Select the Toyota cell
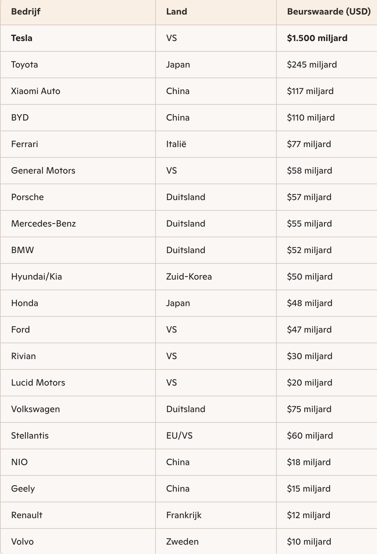This screenshot has width=377, height=554. click(25, 65)
